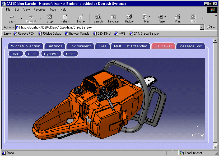
Task: Go to Home page via toolbar
Action: [x=81, y=19]
